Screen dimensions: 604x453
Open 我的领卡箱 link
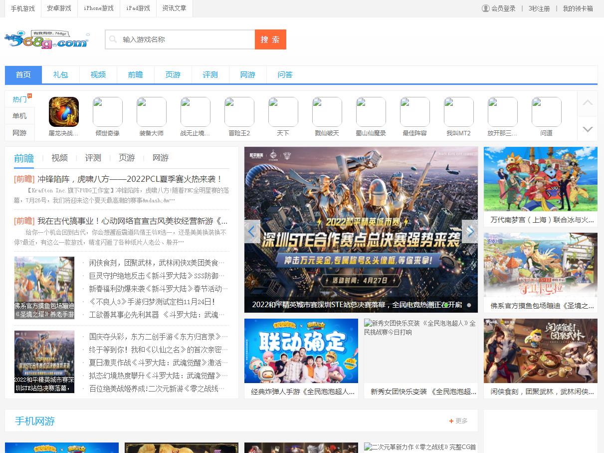click(578, 8)
